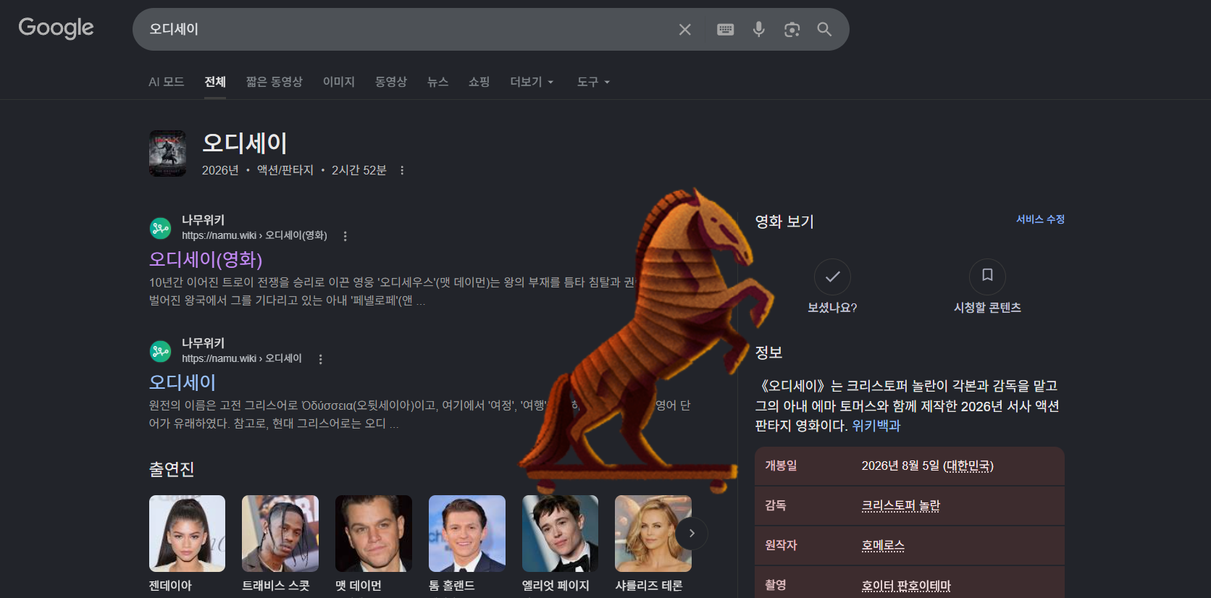
Task: Click inside the search field containing 오디세이
Action: pos(406,30)
